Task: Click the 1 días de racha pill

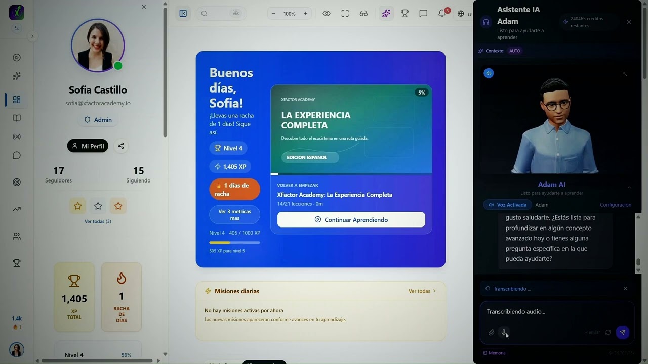Action: click(235, 189)
